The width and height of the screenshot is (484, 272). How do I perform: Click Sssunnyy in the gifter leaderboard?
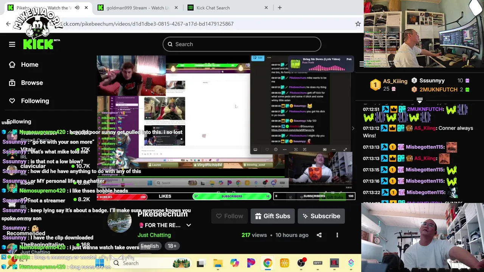[432, 80]
